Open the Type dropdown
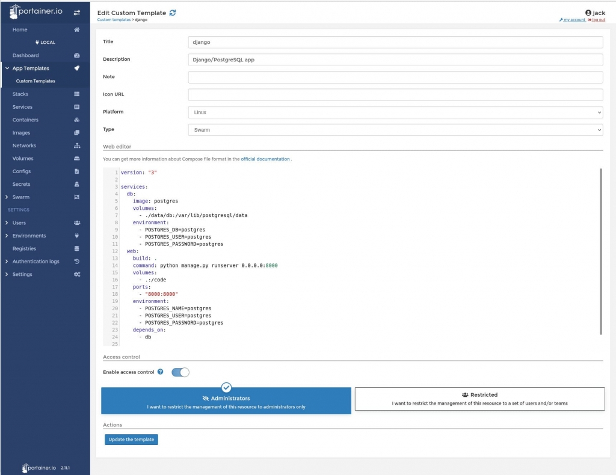The height and width of the screenshot is (475, 616). pyautogui.click(x=396, y=130)
